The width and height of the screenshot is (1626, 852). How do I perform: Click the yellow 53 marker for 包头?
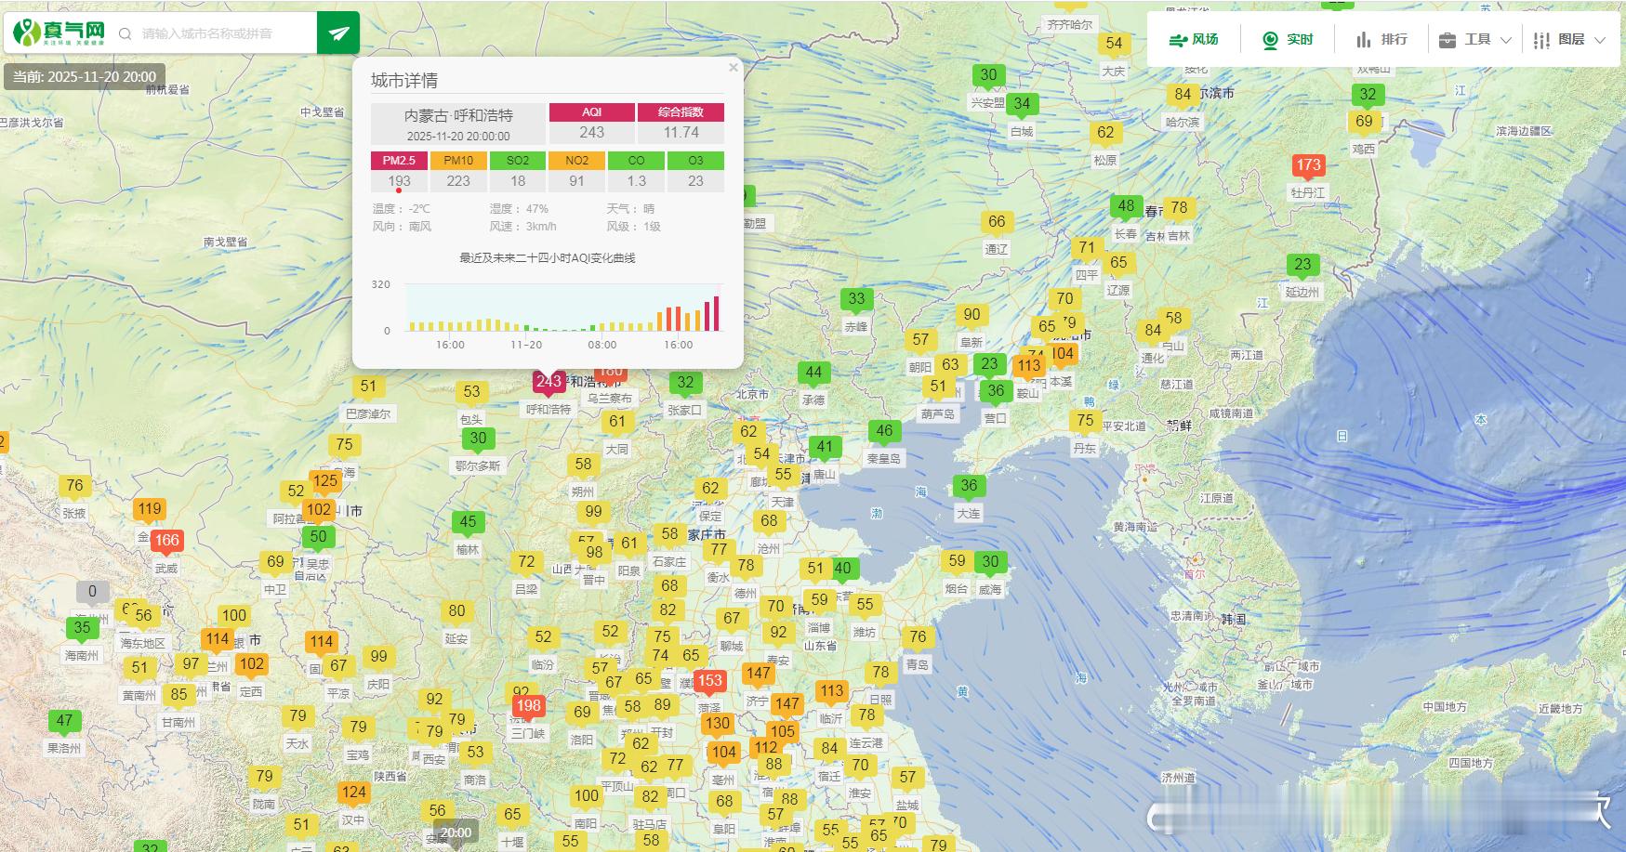coord(471,393)
